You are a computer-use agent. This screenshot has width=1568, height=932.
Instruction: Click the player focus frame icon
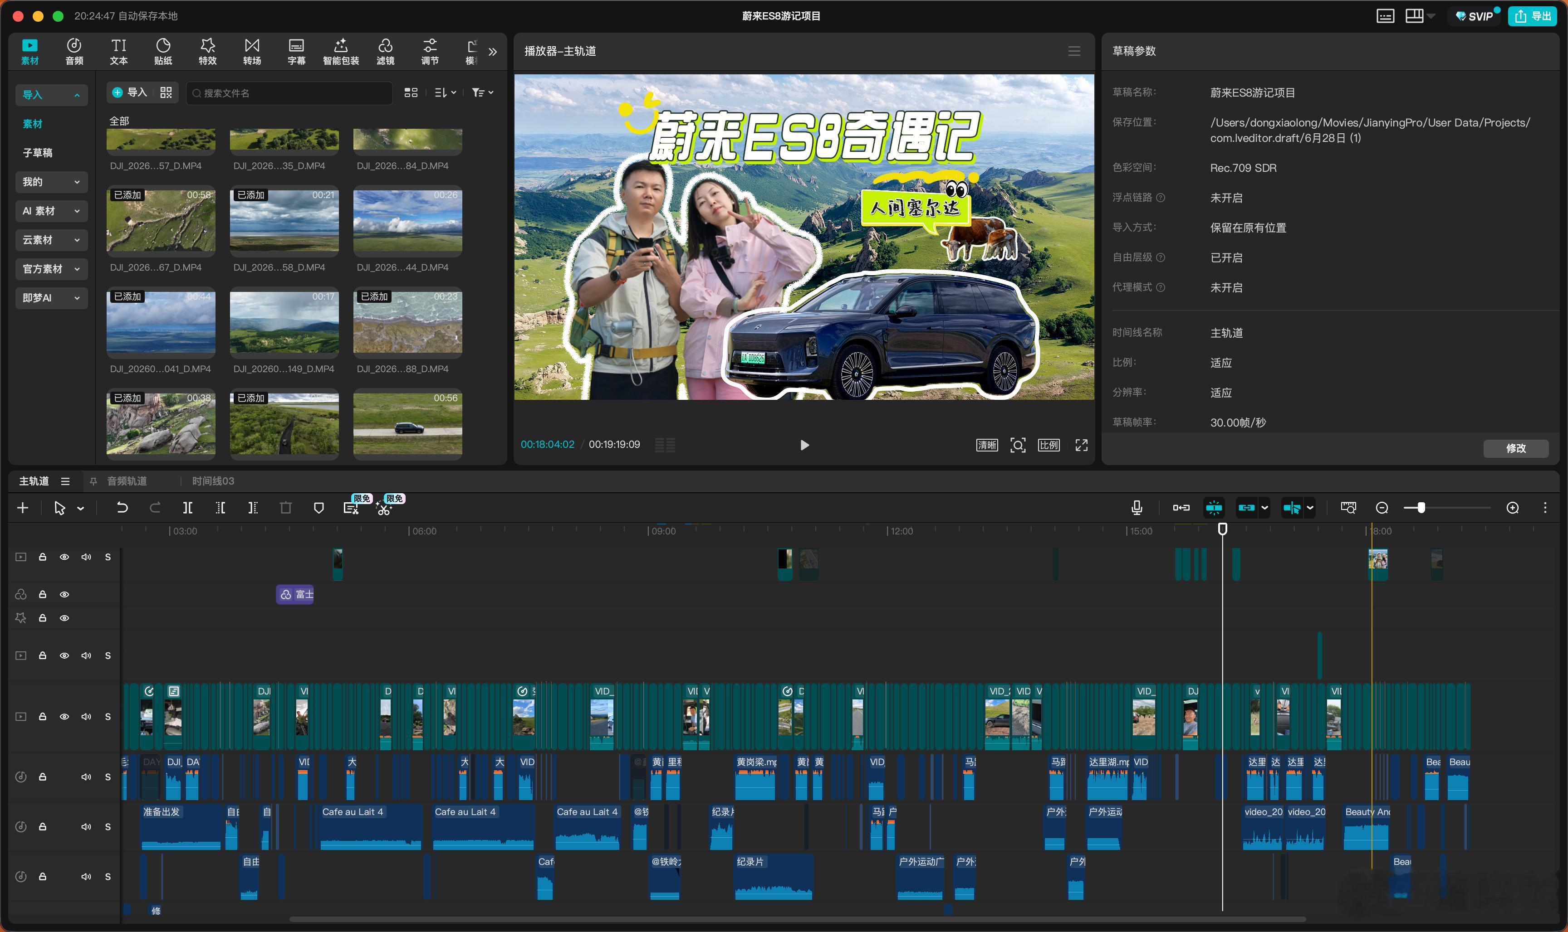point(1018,445)
